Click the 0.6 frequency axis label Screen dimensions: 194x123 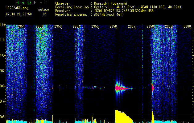click(x=2, y=117)
